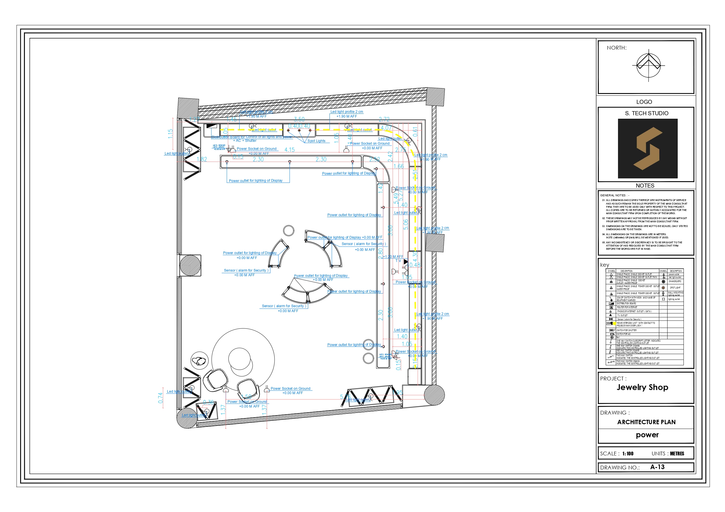Click the PROJECT : label
The width and height of the screenshot is (725, 512).
tap(613, 379)
